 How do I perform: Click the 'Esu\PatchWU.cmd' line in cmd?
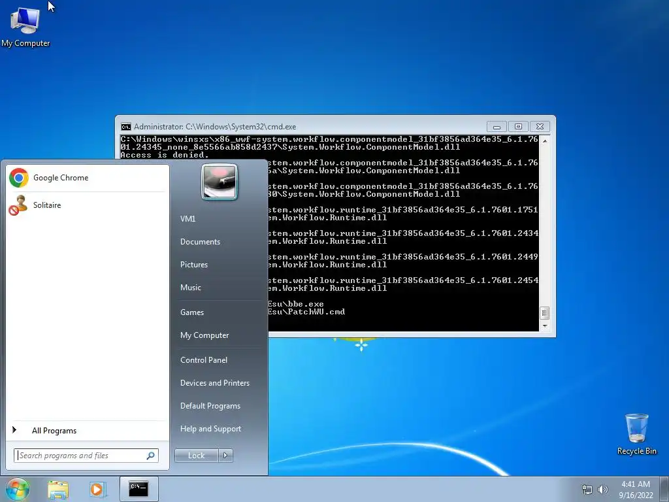coord(306,312)
